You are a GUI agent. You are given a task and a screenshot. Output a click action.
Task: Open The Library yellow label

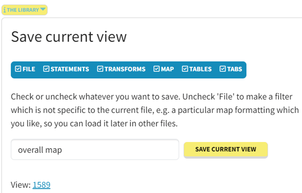coord(24,10)
